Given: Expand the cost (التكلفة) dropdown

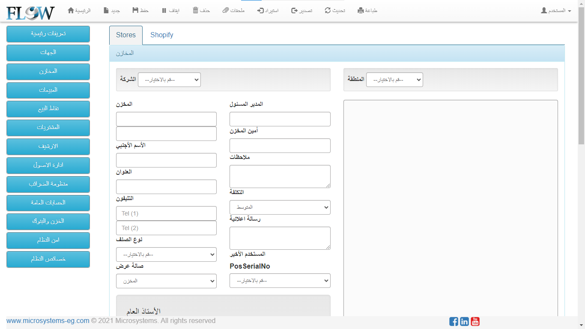Looking at the screenshot, I should click(280, 207).
